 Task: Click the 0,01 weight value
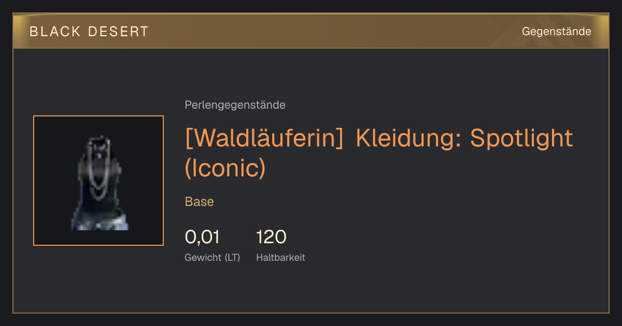point(202,237)
